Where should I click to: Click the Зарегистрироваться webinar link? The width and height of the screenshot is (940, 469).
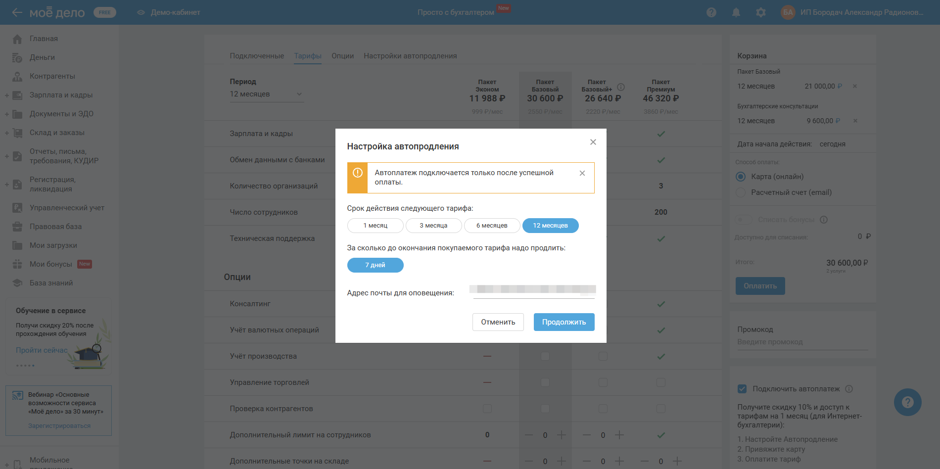59,426
